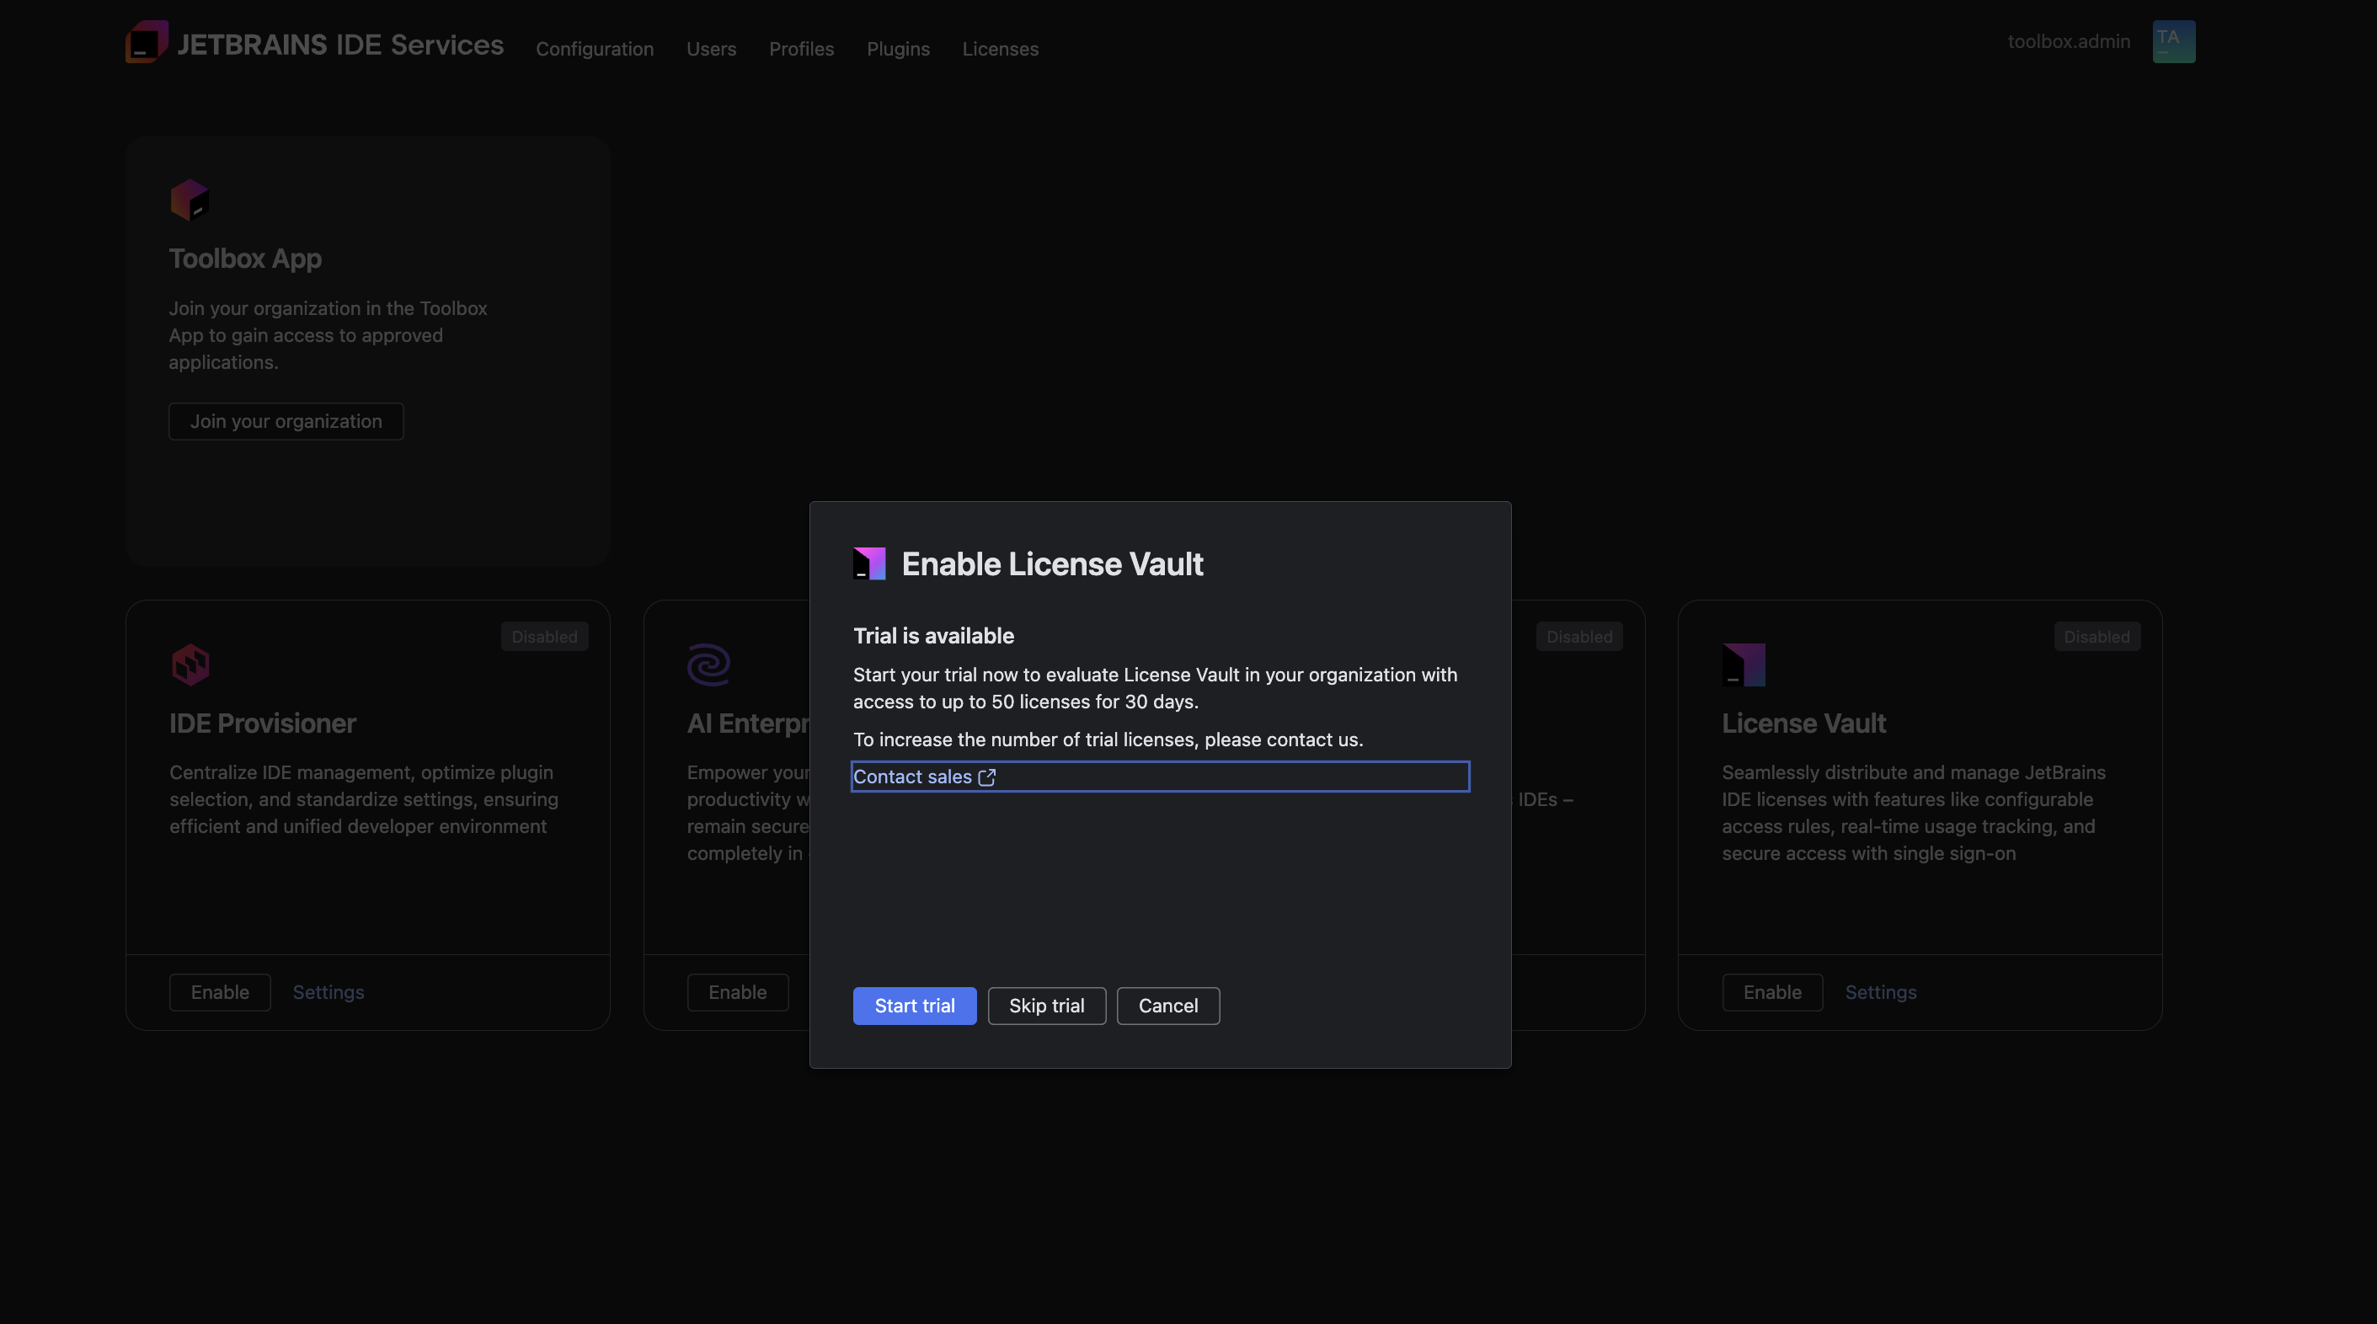
Task: Open the Profiles section
Action: [x=801, y=49]
